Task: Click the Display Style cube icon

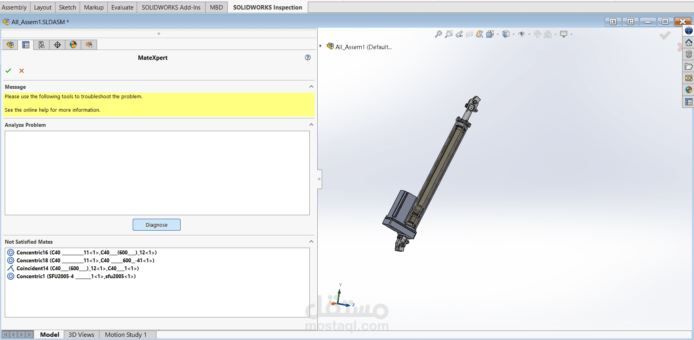Action: (x=506, y=34)
